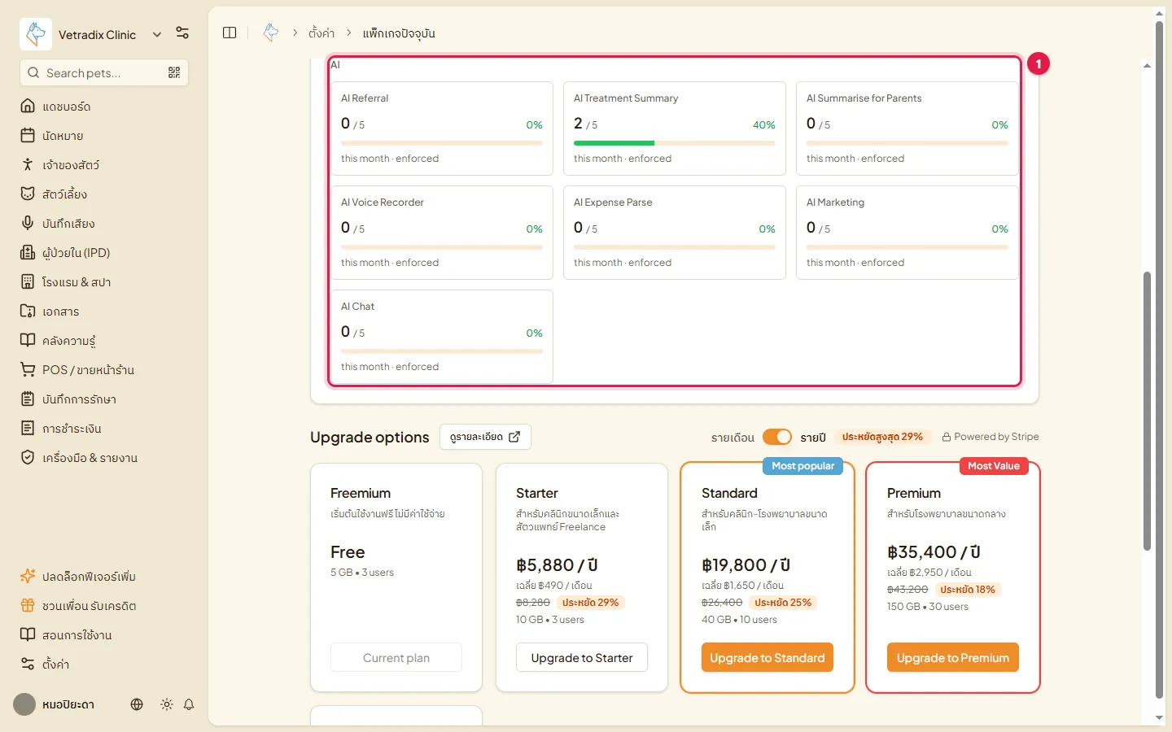Click the นัดหมาย calendar icon
Screen dimensions: 1172x732
coord(28,135)
